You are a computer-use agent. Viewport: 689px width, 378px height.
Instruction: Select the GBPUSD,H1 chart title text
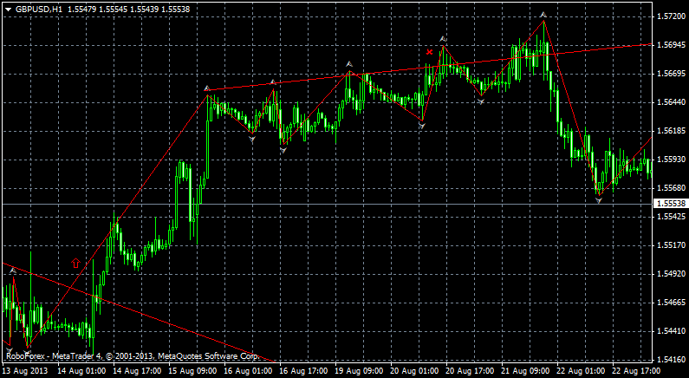pos(39,9)
